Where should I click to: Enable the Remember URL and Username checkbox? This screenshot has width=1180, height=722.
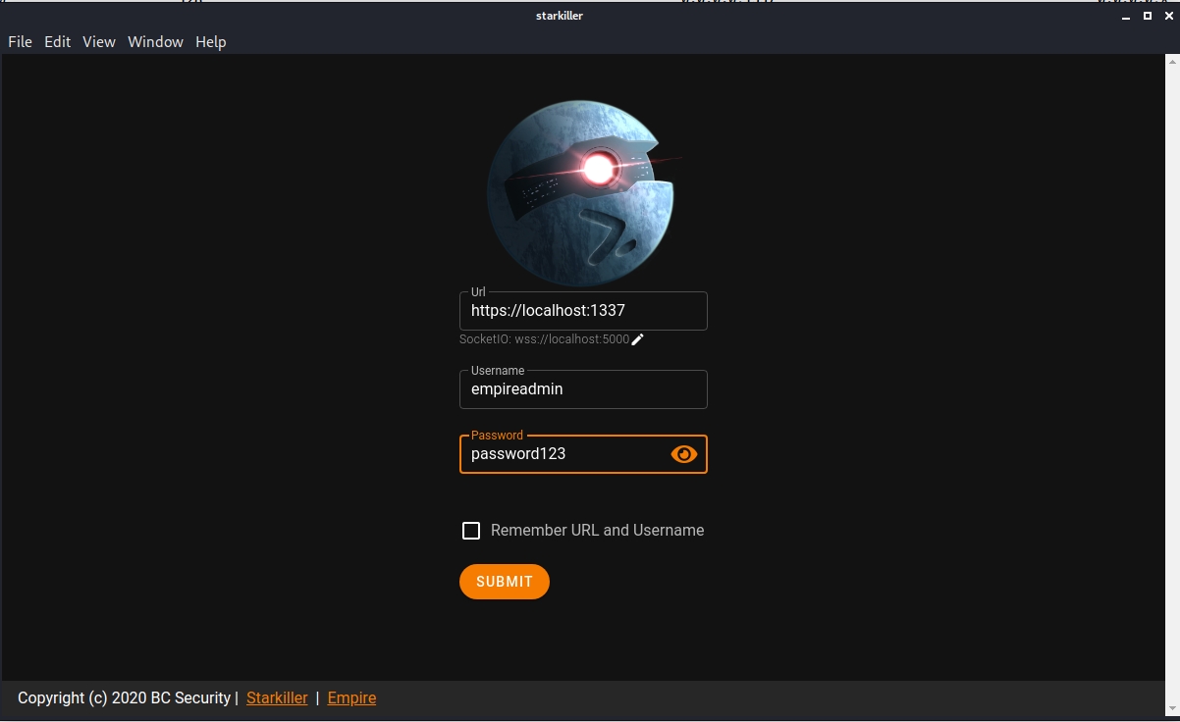471,531
